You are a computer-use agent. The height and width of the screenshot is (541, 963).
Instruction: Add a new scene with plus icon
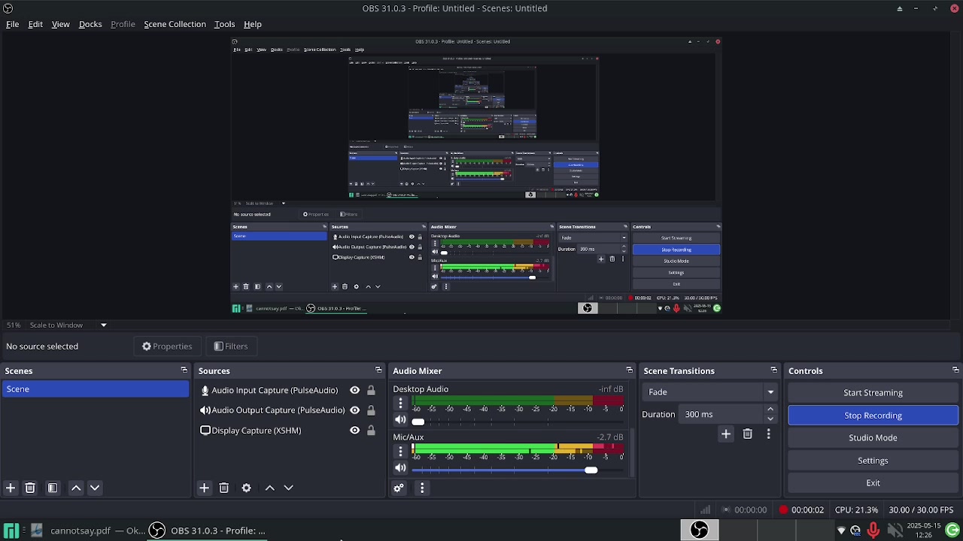pos(11,488)
